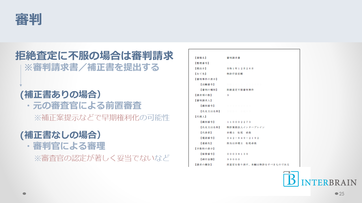Click the gray dot beside page number
This screenshot has height=203, width=362.
(x=336, y=193)
